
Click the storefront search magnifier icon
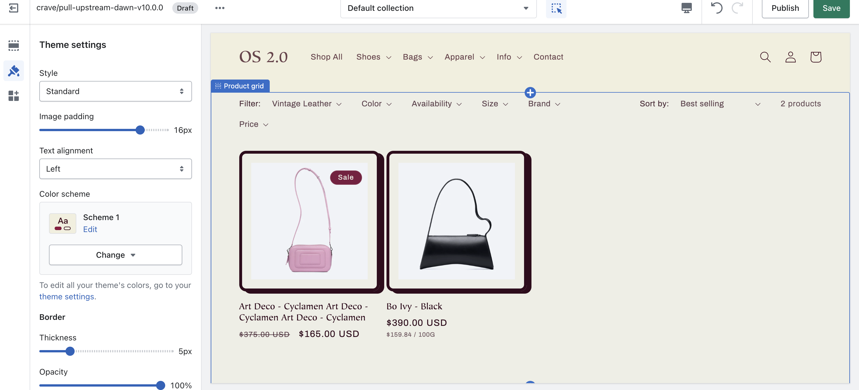pyautogui.click(x=765, y=57)
